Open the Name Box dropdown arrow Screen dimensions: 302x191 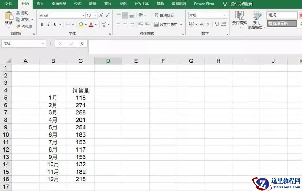(43, 44)
